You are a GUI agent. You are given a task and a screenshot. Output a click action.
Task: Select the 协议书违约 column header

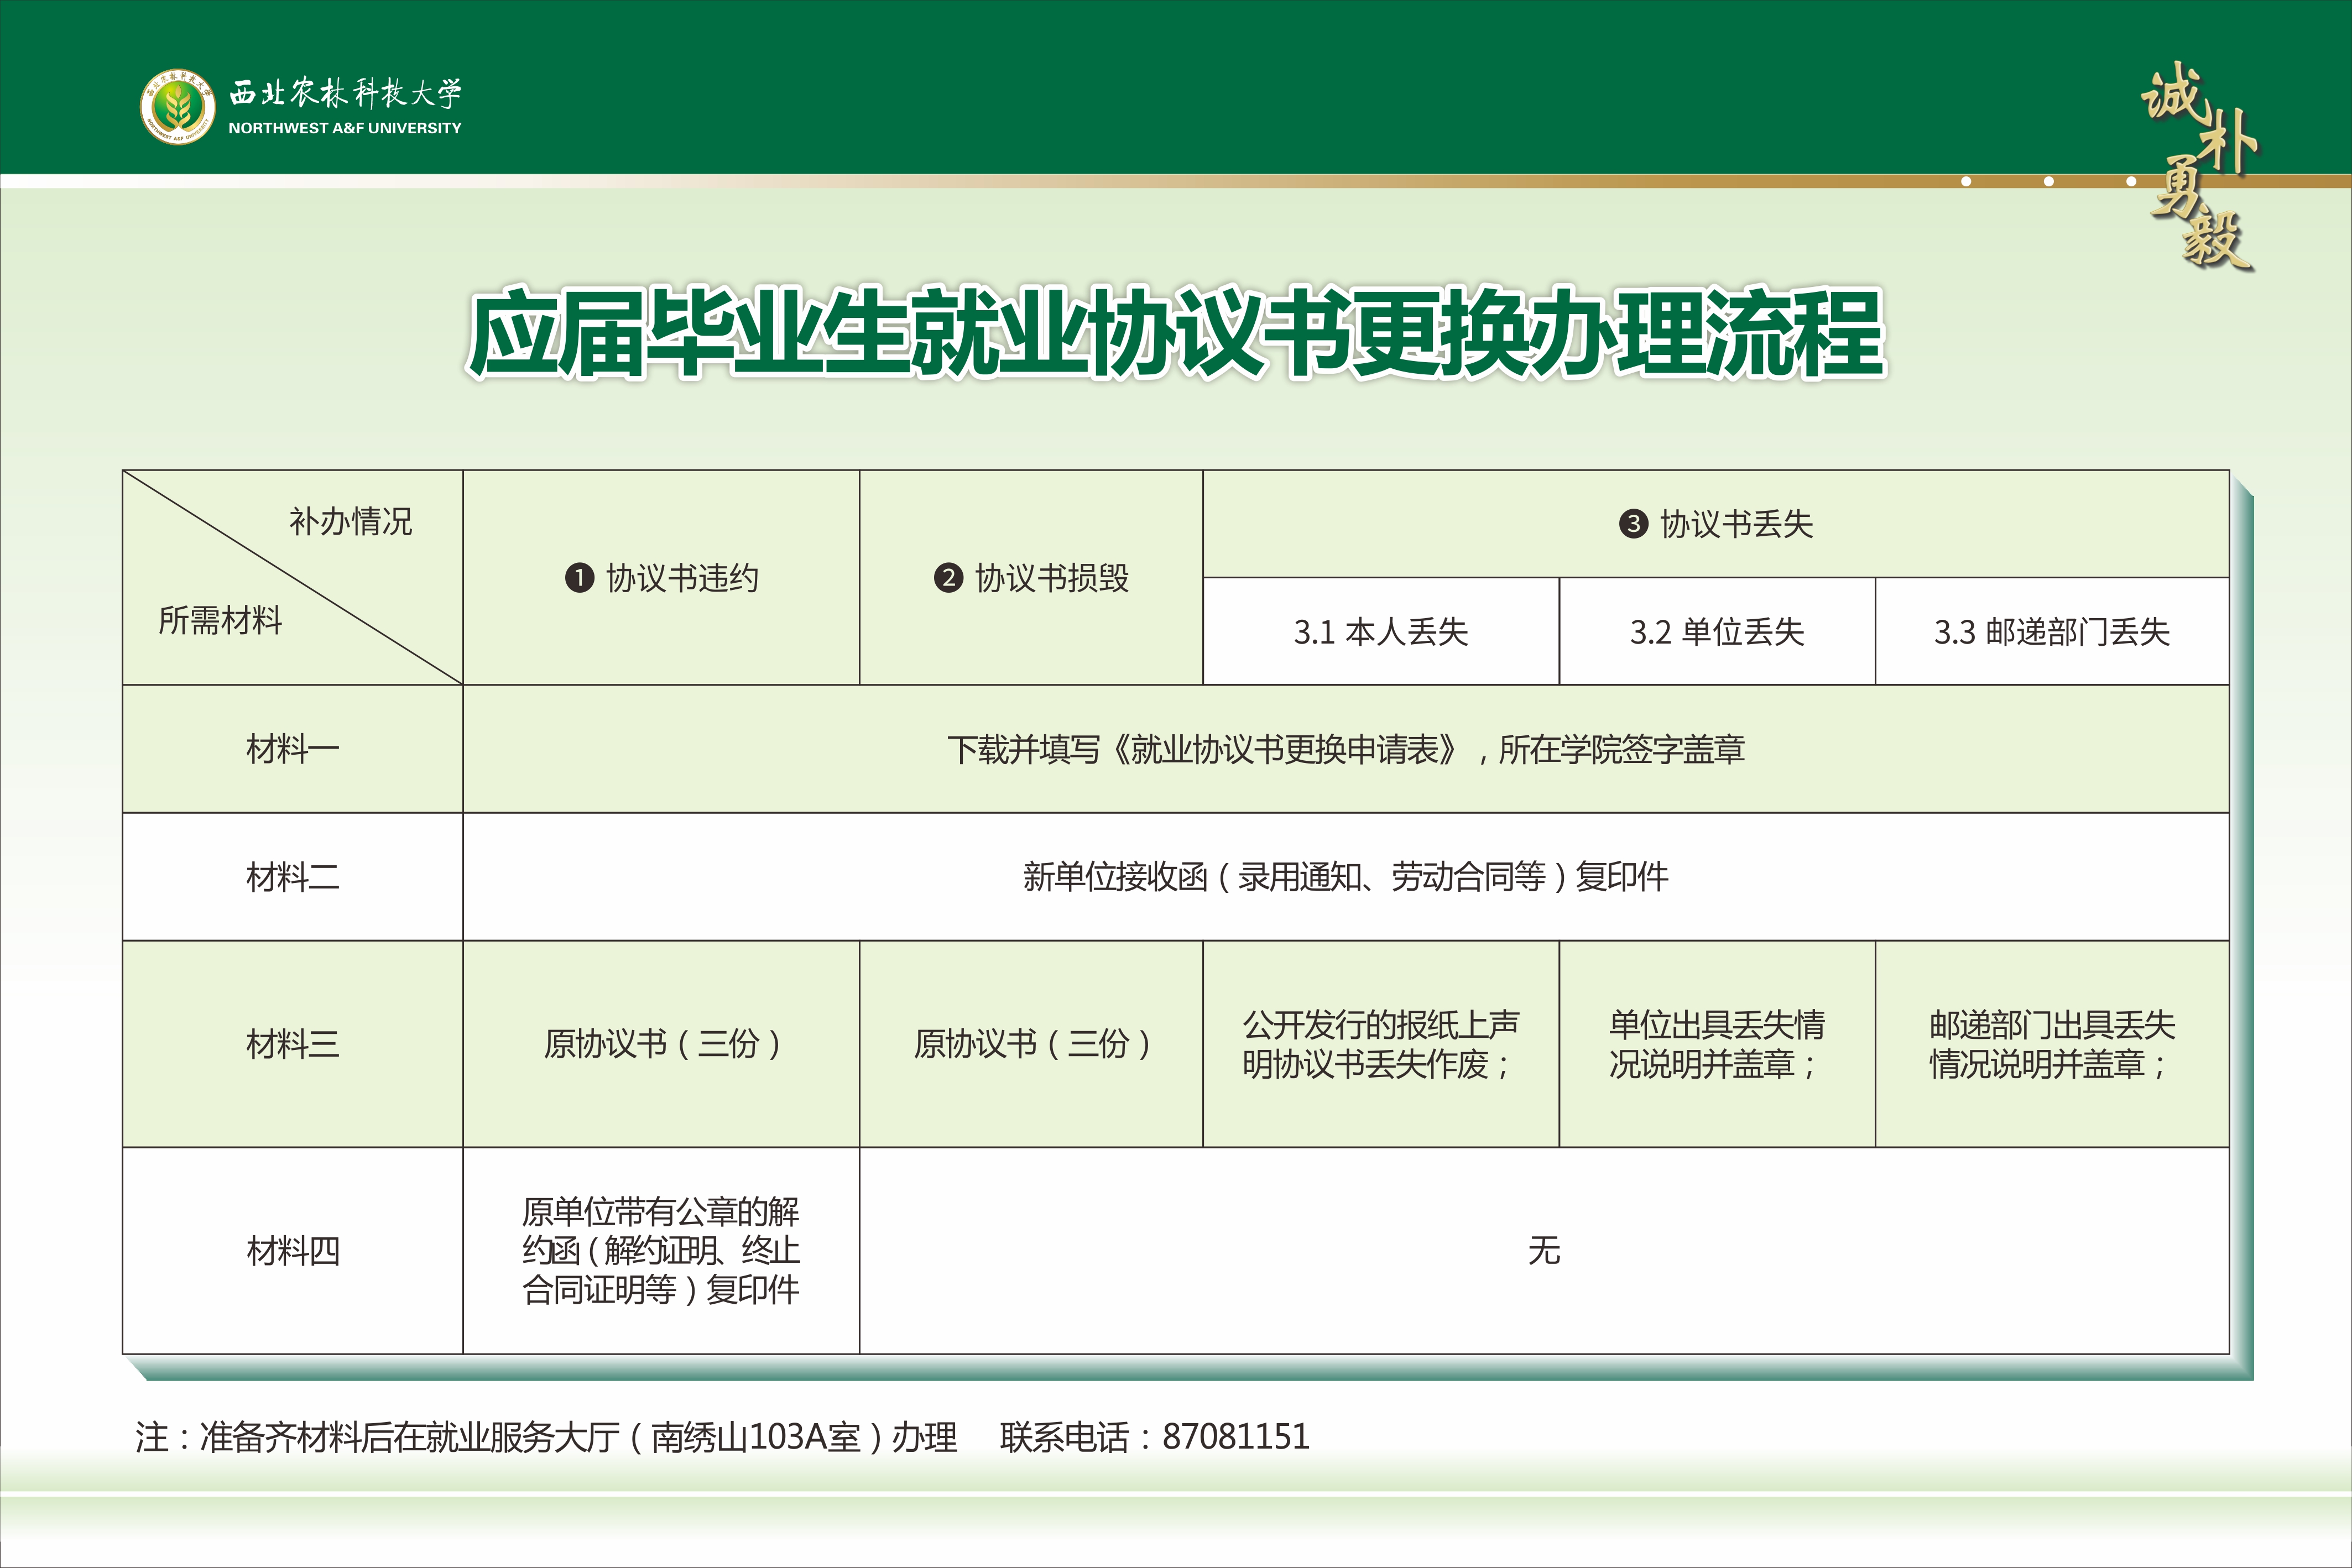click(682, 578)
